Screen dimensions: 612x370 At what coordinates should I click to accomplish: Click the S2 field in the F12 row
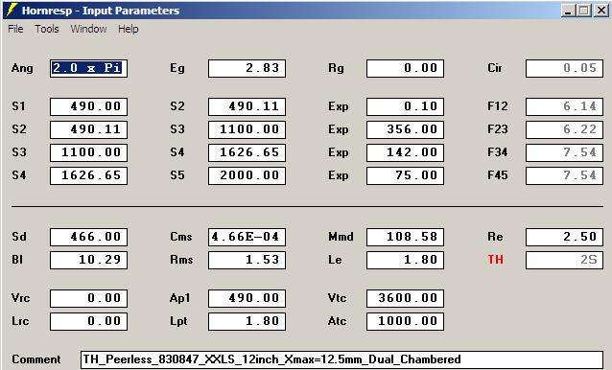[x=247, y=106]
